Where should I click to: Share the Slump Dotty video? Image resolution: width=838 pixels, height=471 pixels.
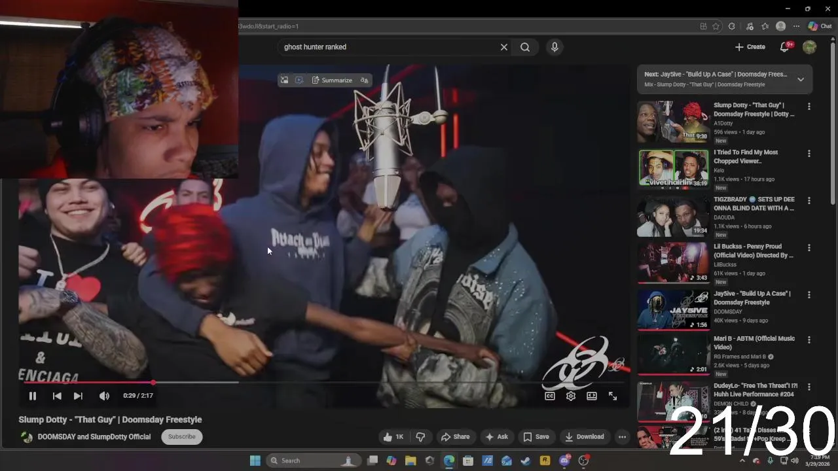(x=456, y=437)
